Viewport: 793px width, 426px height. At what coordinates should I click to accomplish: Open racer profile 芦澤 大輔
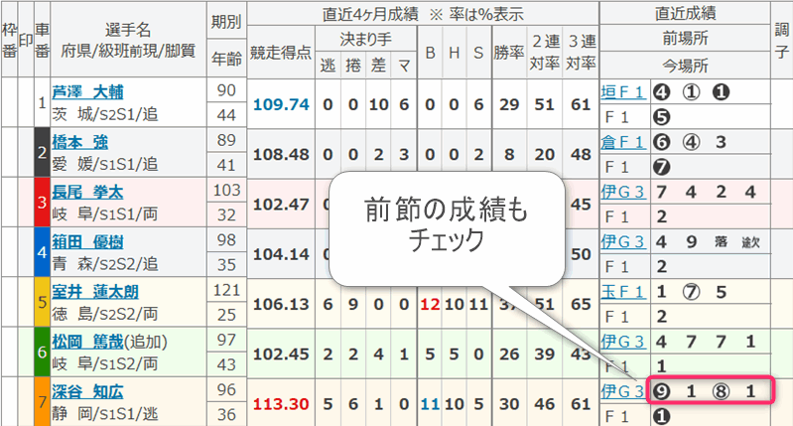tap(87, 92)
